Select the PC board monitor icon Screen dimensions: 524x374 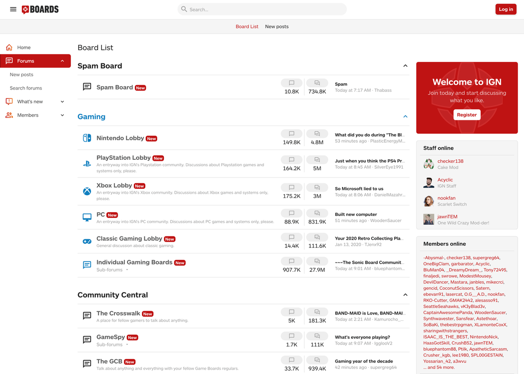click(87, 217)
